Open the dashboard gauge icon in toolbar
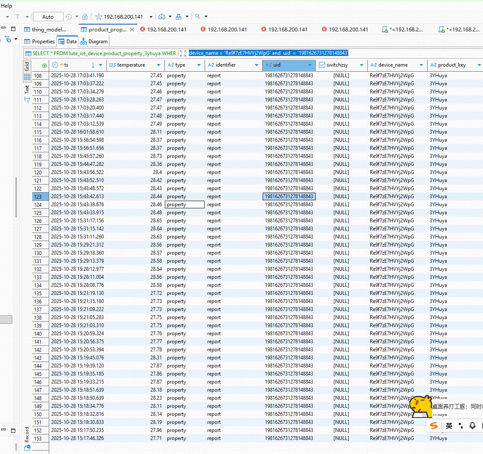Screen dimensions: 483x454 (162, 17)
